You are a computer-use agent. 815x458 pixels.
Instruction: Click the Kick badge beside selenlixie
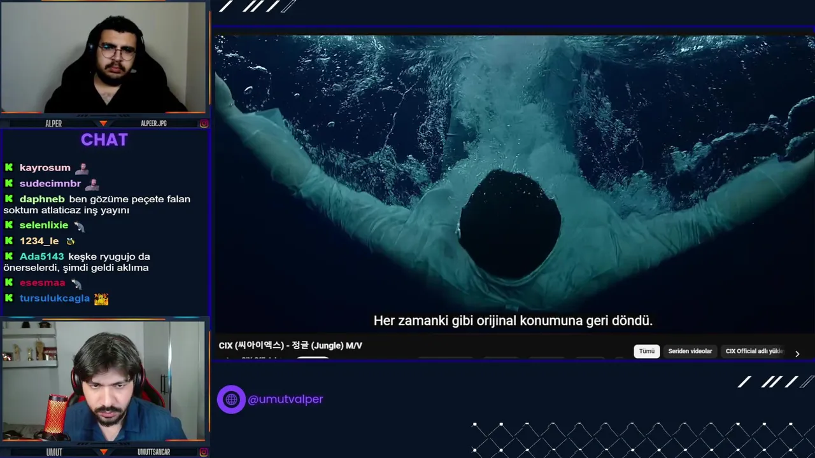point(9,225)
